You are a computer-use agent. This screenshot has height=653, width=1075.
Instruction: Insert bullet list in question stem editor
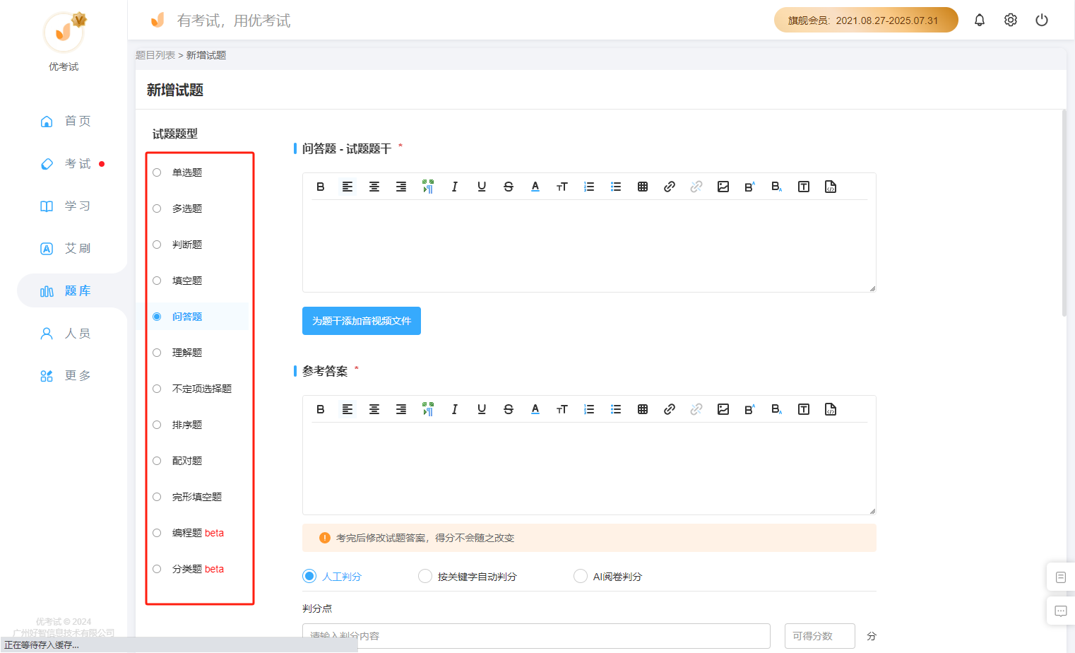click(x=616, y=187)
